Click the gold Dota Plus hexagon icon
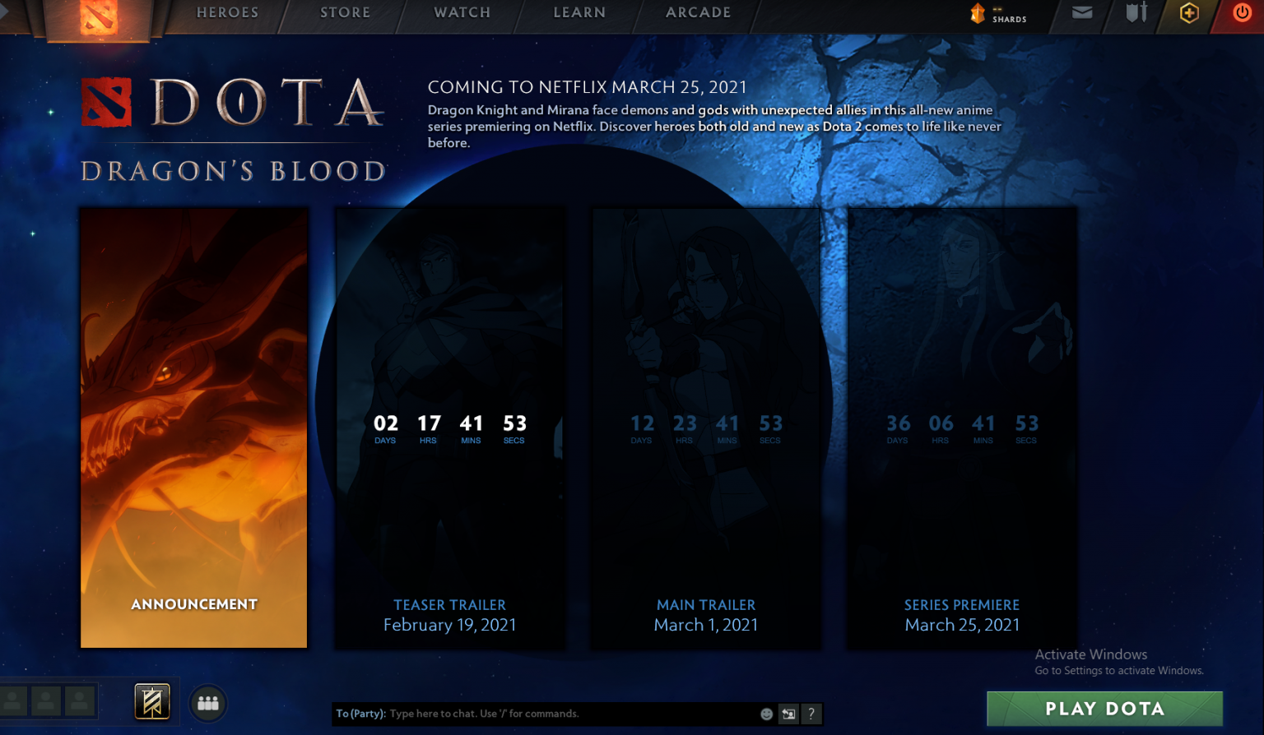 1189,12
